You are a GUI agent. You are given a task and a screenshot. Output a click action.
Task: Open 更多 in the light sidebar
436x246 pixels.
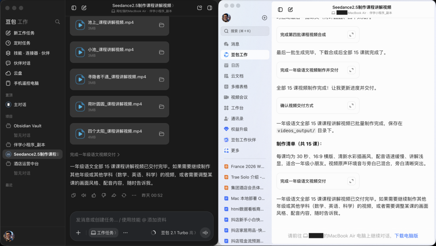pos(245,150)
